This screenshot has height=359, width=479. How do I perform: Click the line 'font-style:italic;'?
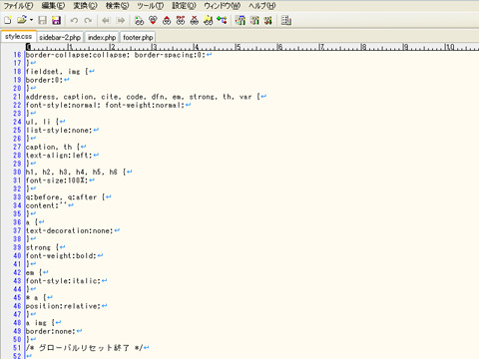[64, 281]
